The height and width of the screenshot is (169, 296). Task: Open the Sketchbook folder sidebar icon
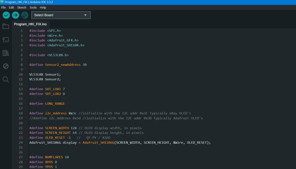(6, 26)
